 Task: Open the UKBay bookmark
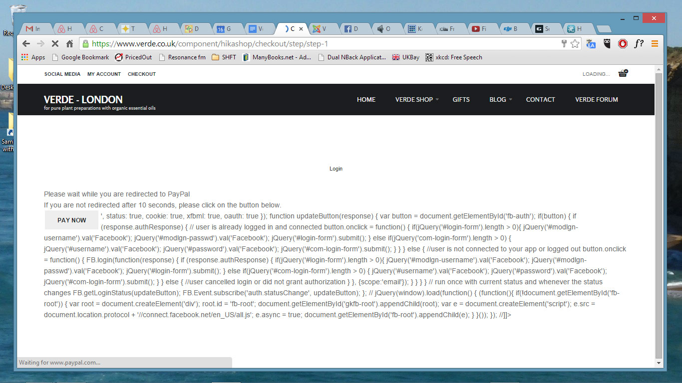click(405, 57)
